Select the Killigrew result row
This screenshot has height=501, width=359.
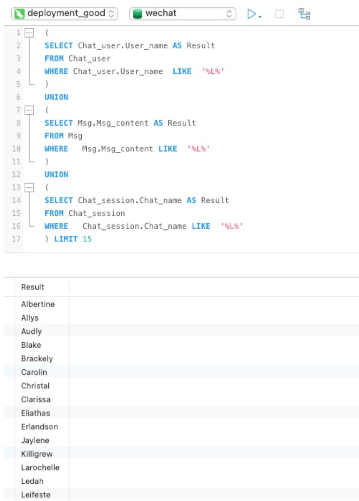point(37,454)
